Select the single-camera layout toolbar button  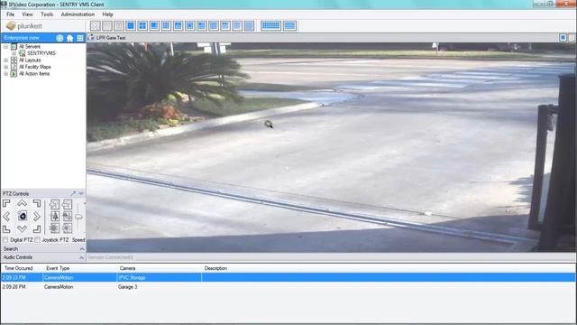[x=131, y=26]
